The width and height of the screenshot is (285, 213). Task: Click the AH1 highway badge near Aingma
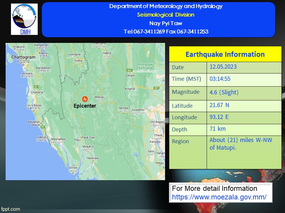(x=156, y=88)
